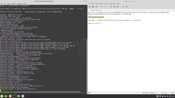This screenshot has width=175, height=98.
Task: Copy selection with the toolbar copy icon
Action: point(114,7)
